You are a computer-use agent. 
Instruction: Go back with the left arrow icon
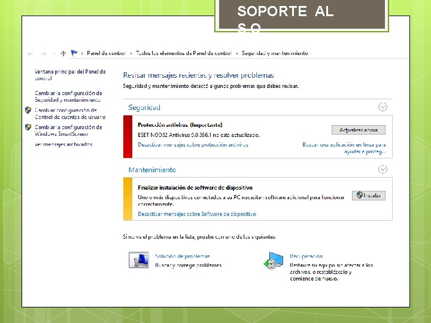coord(31,54)
